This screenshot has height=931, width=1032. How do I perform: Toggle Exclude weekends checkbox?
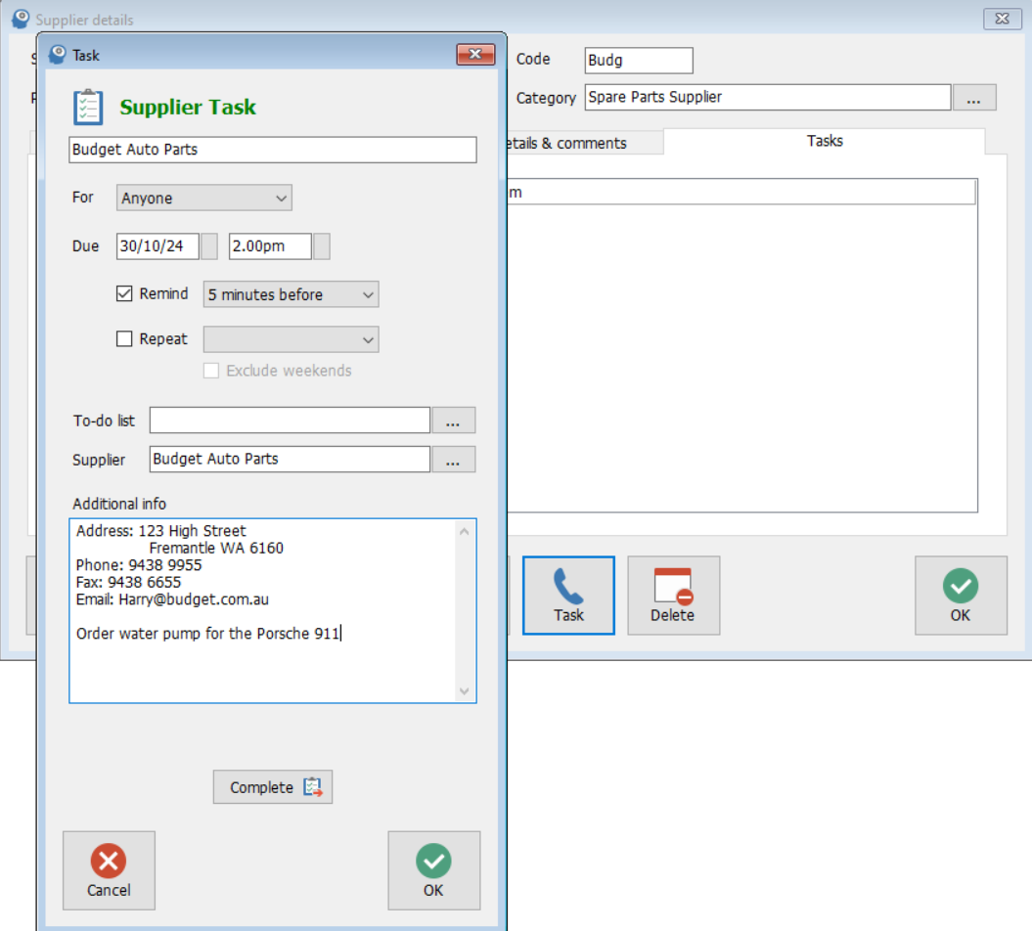click(211, 371)
